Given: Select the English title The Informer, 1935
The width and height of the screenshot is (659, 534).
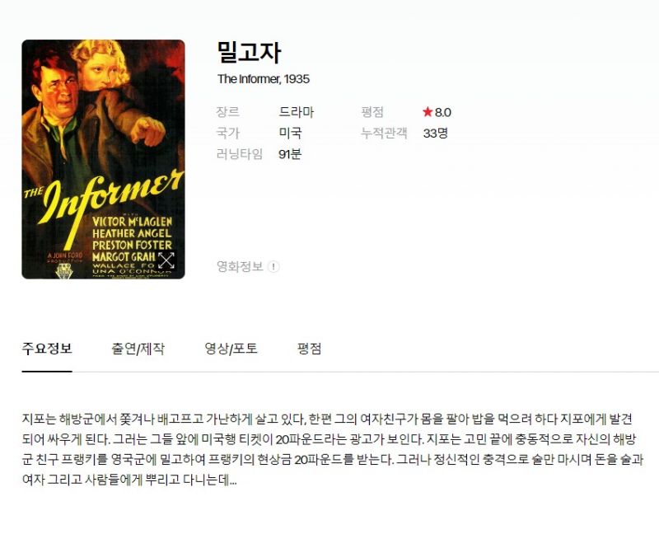Looking at the screenshot, I should pyautogui.click(x=264, y=79).
